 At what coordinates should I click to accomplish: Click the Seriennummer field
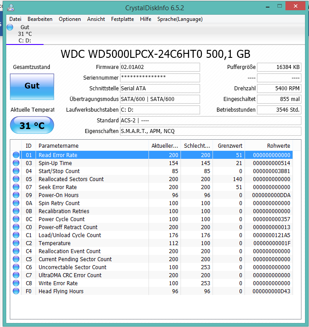coord(160,77)
